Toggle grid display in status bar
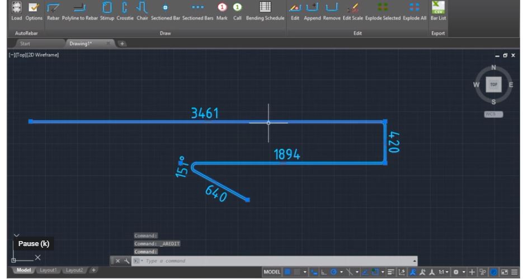The image size is (523, 279). (x=288, y=272)
